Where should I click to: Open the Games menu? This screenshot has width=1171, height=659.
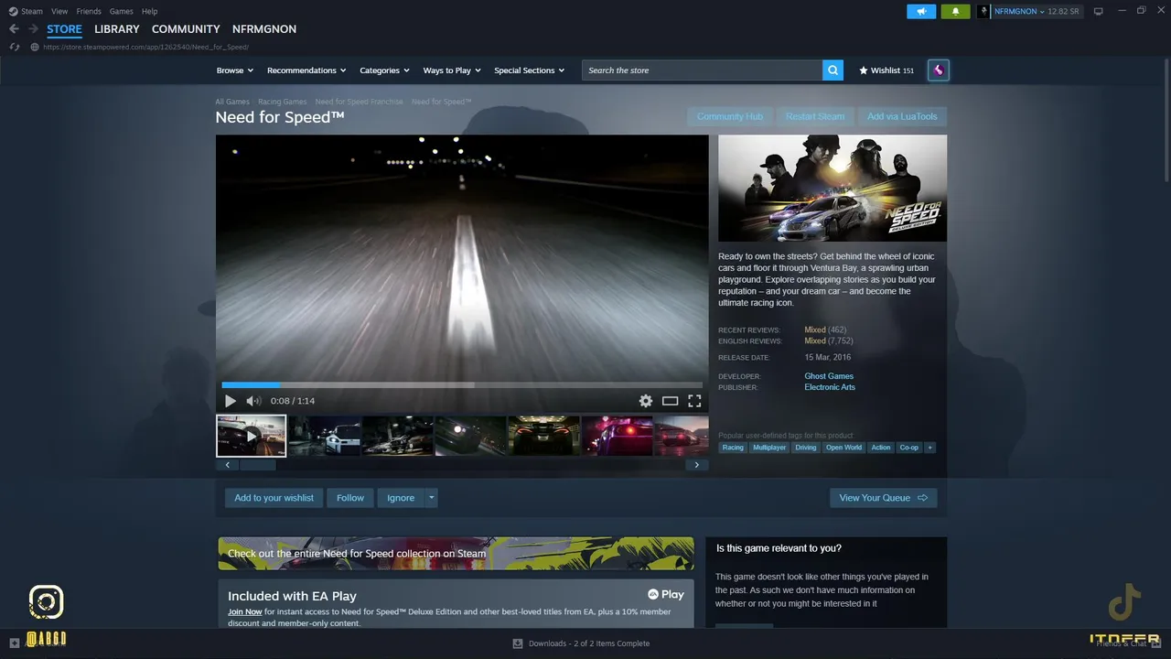(121, 11)
